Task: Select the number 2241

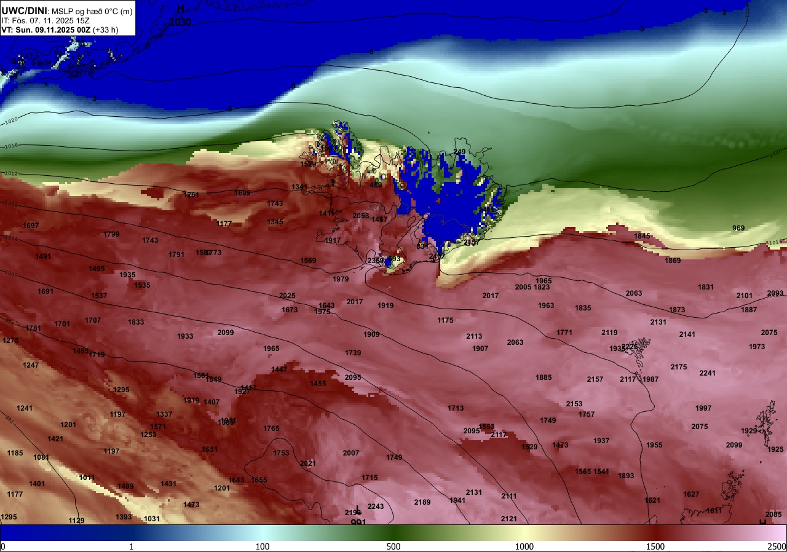Action: [708, 373]
